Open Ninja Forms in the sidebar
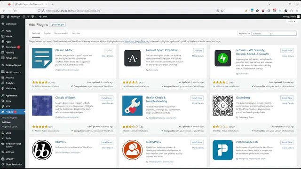301x169 pixels. tap(11, 58)
